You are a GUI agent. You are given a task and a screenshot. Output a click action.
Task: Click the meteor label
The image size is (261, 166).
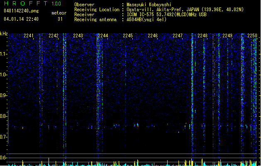click(x=59, y=13)
